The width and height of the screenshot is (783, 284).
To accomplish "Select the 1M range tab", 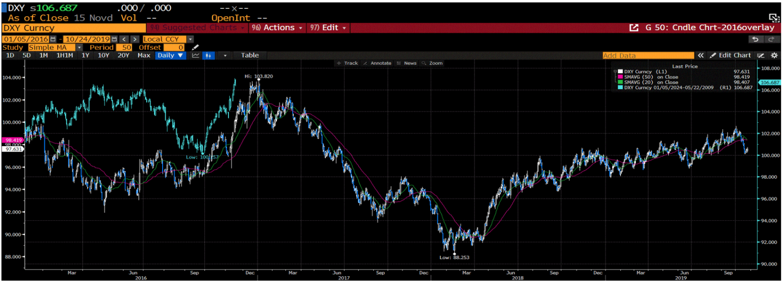I will 43,55.
